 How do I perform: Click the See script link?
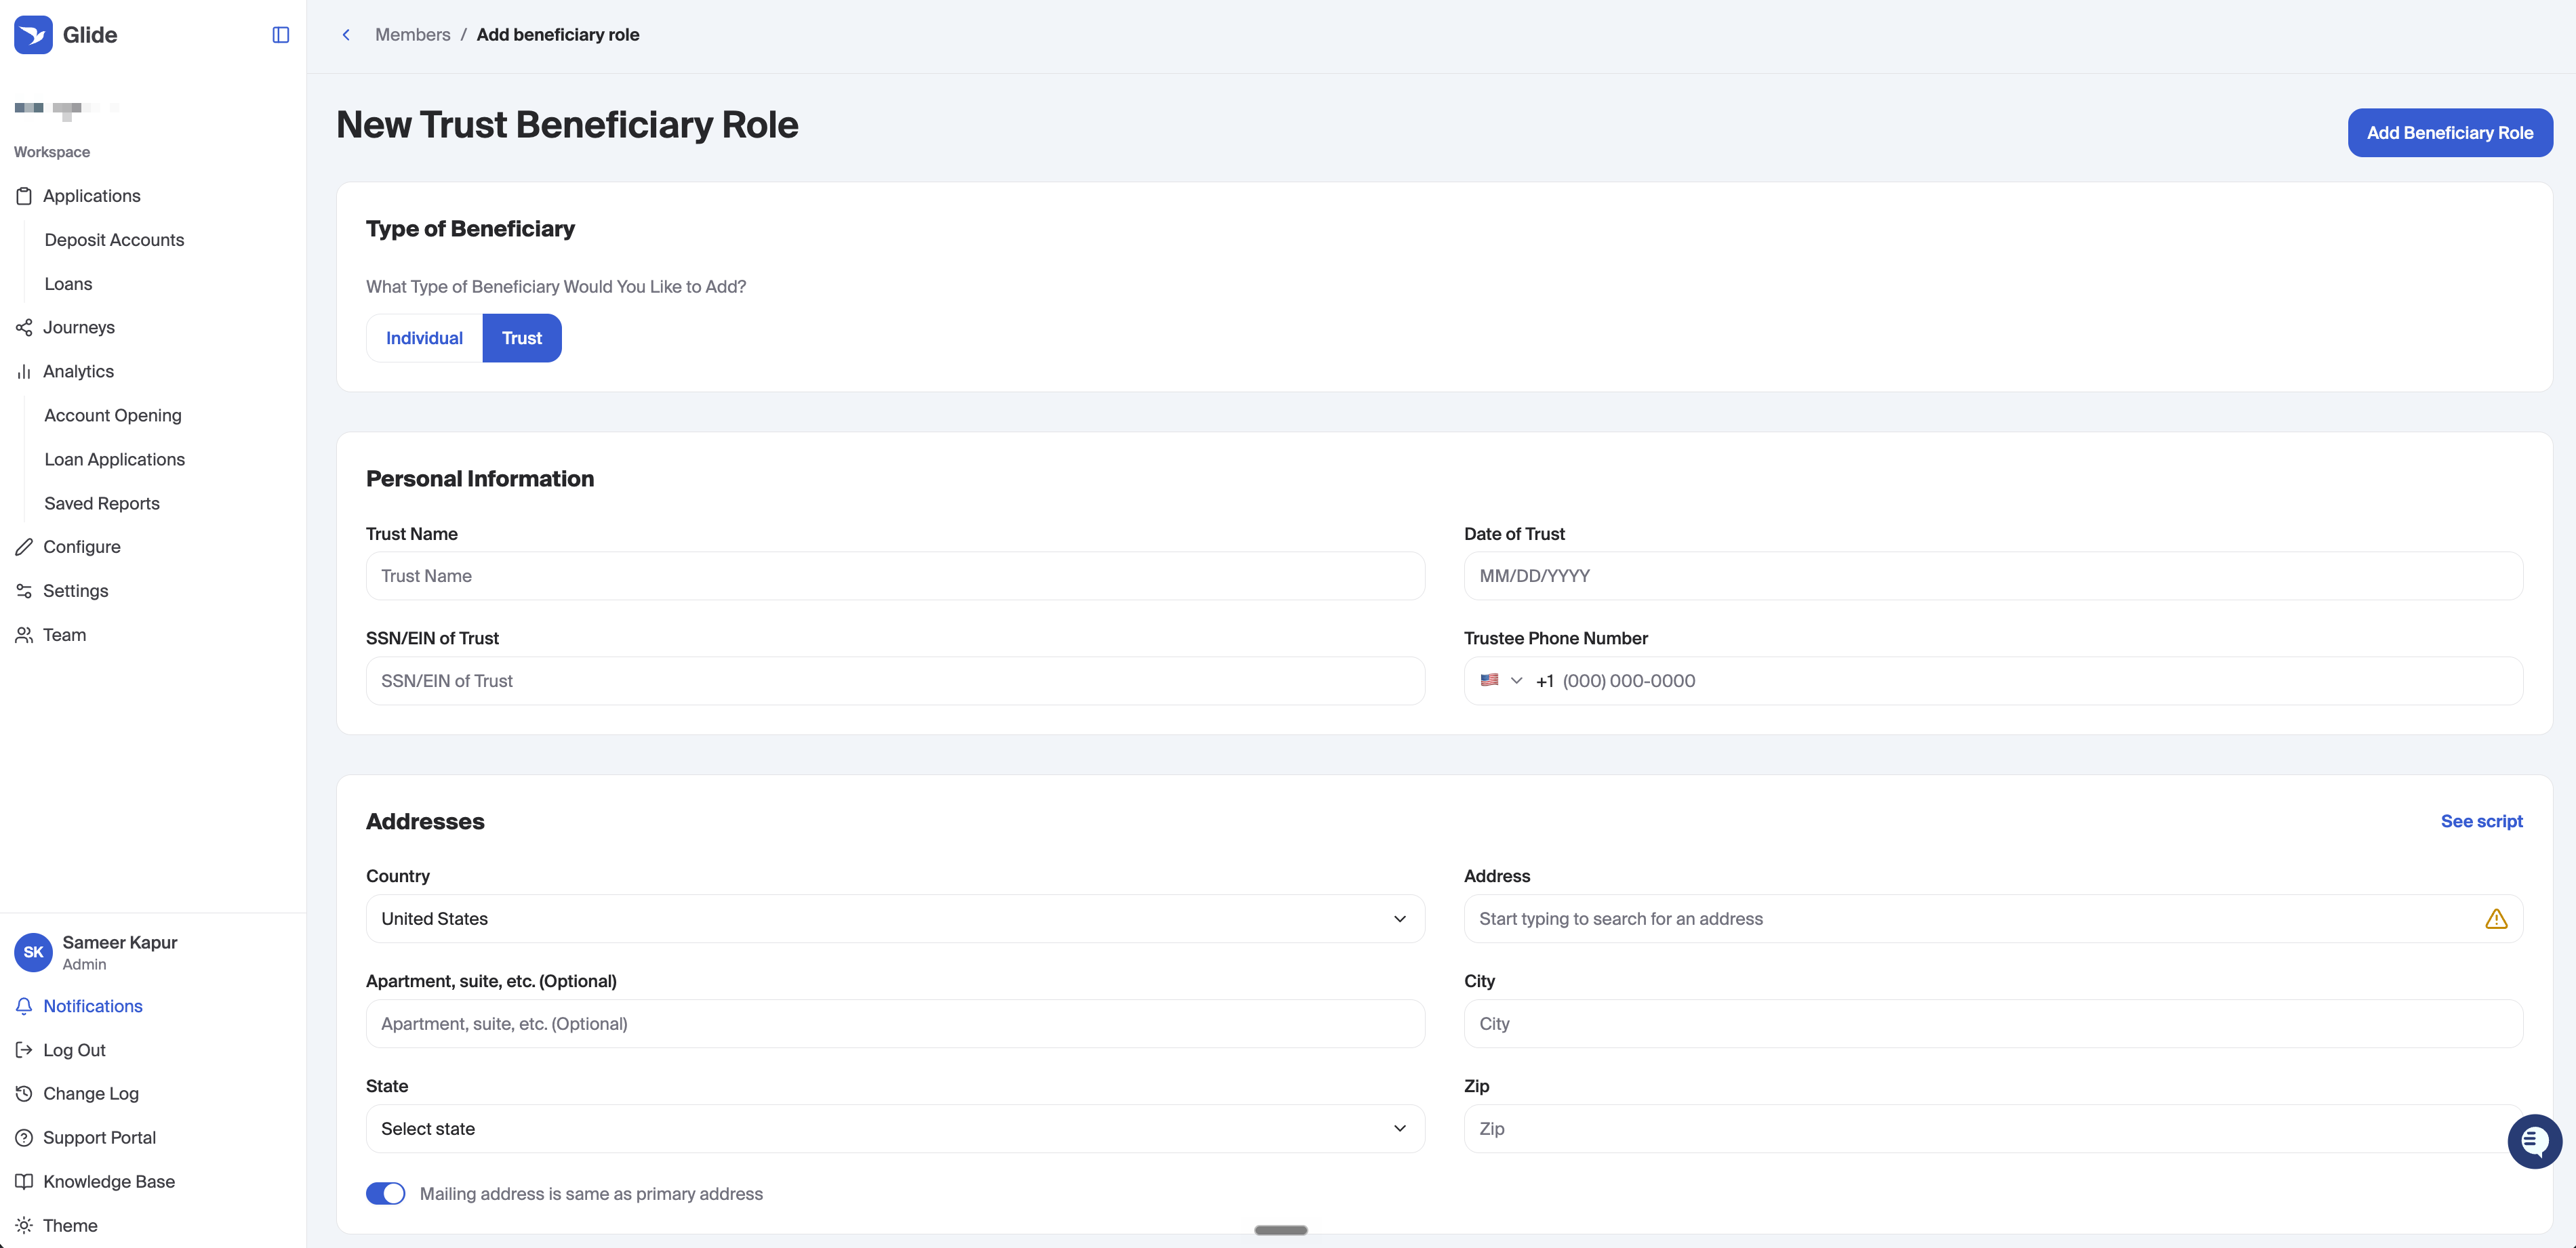click(x=2481, y=821)
